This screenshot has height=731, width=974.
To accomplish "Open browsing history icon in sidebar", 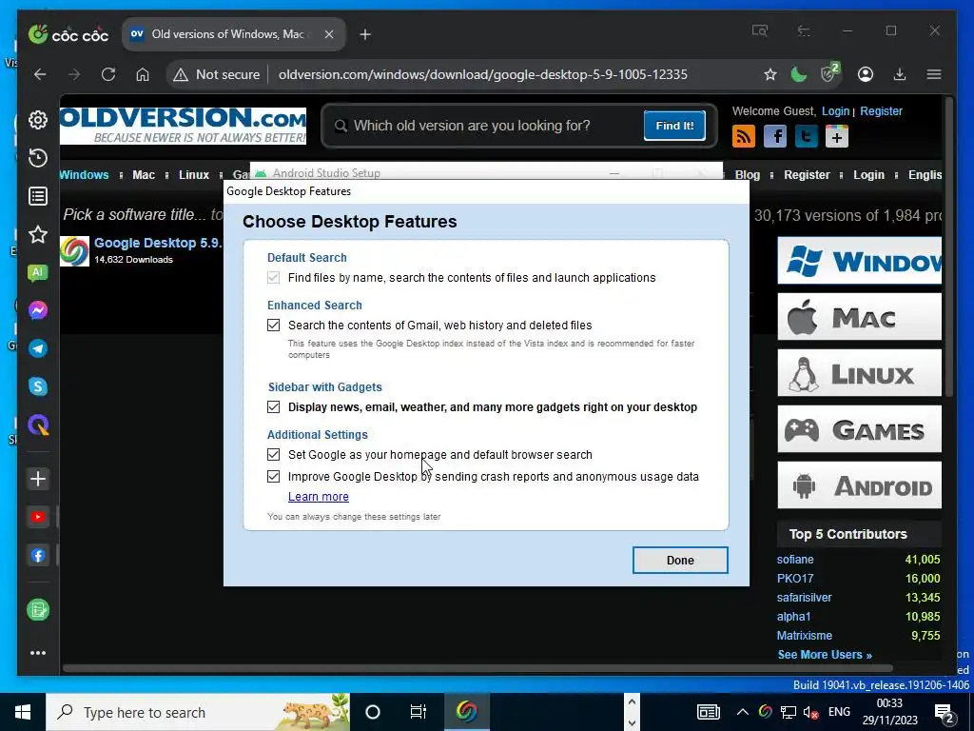I will pyautogui.click(x=38, y=158).
